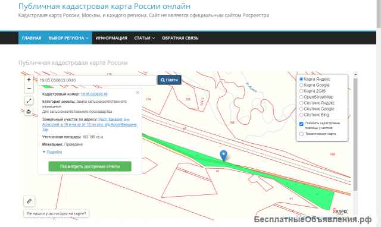Select OpenStreetMap radio option

point(301,97)
